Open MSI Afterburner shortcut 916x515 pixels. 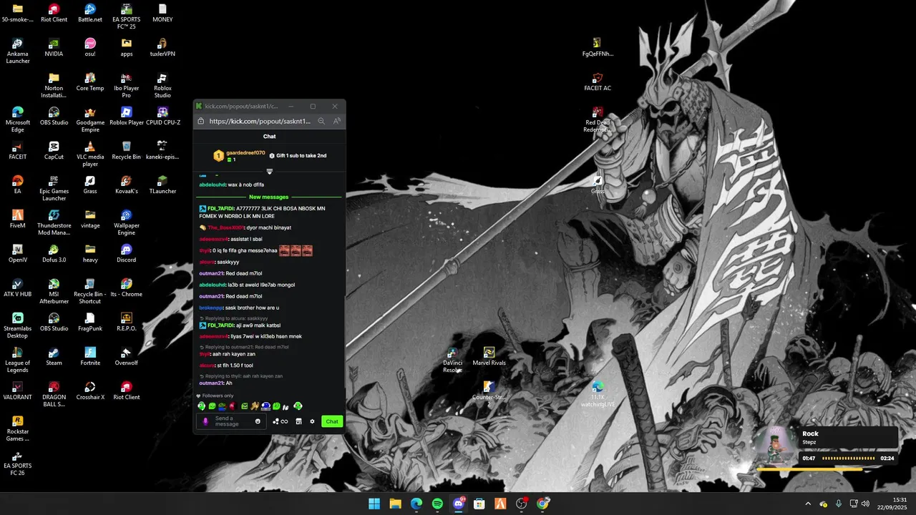[54, 291]
